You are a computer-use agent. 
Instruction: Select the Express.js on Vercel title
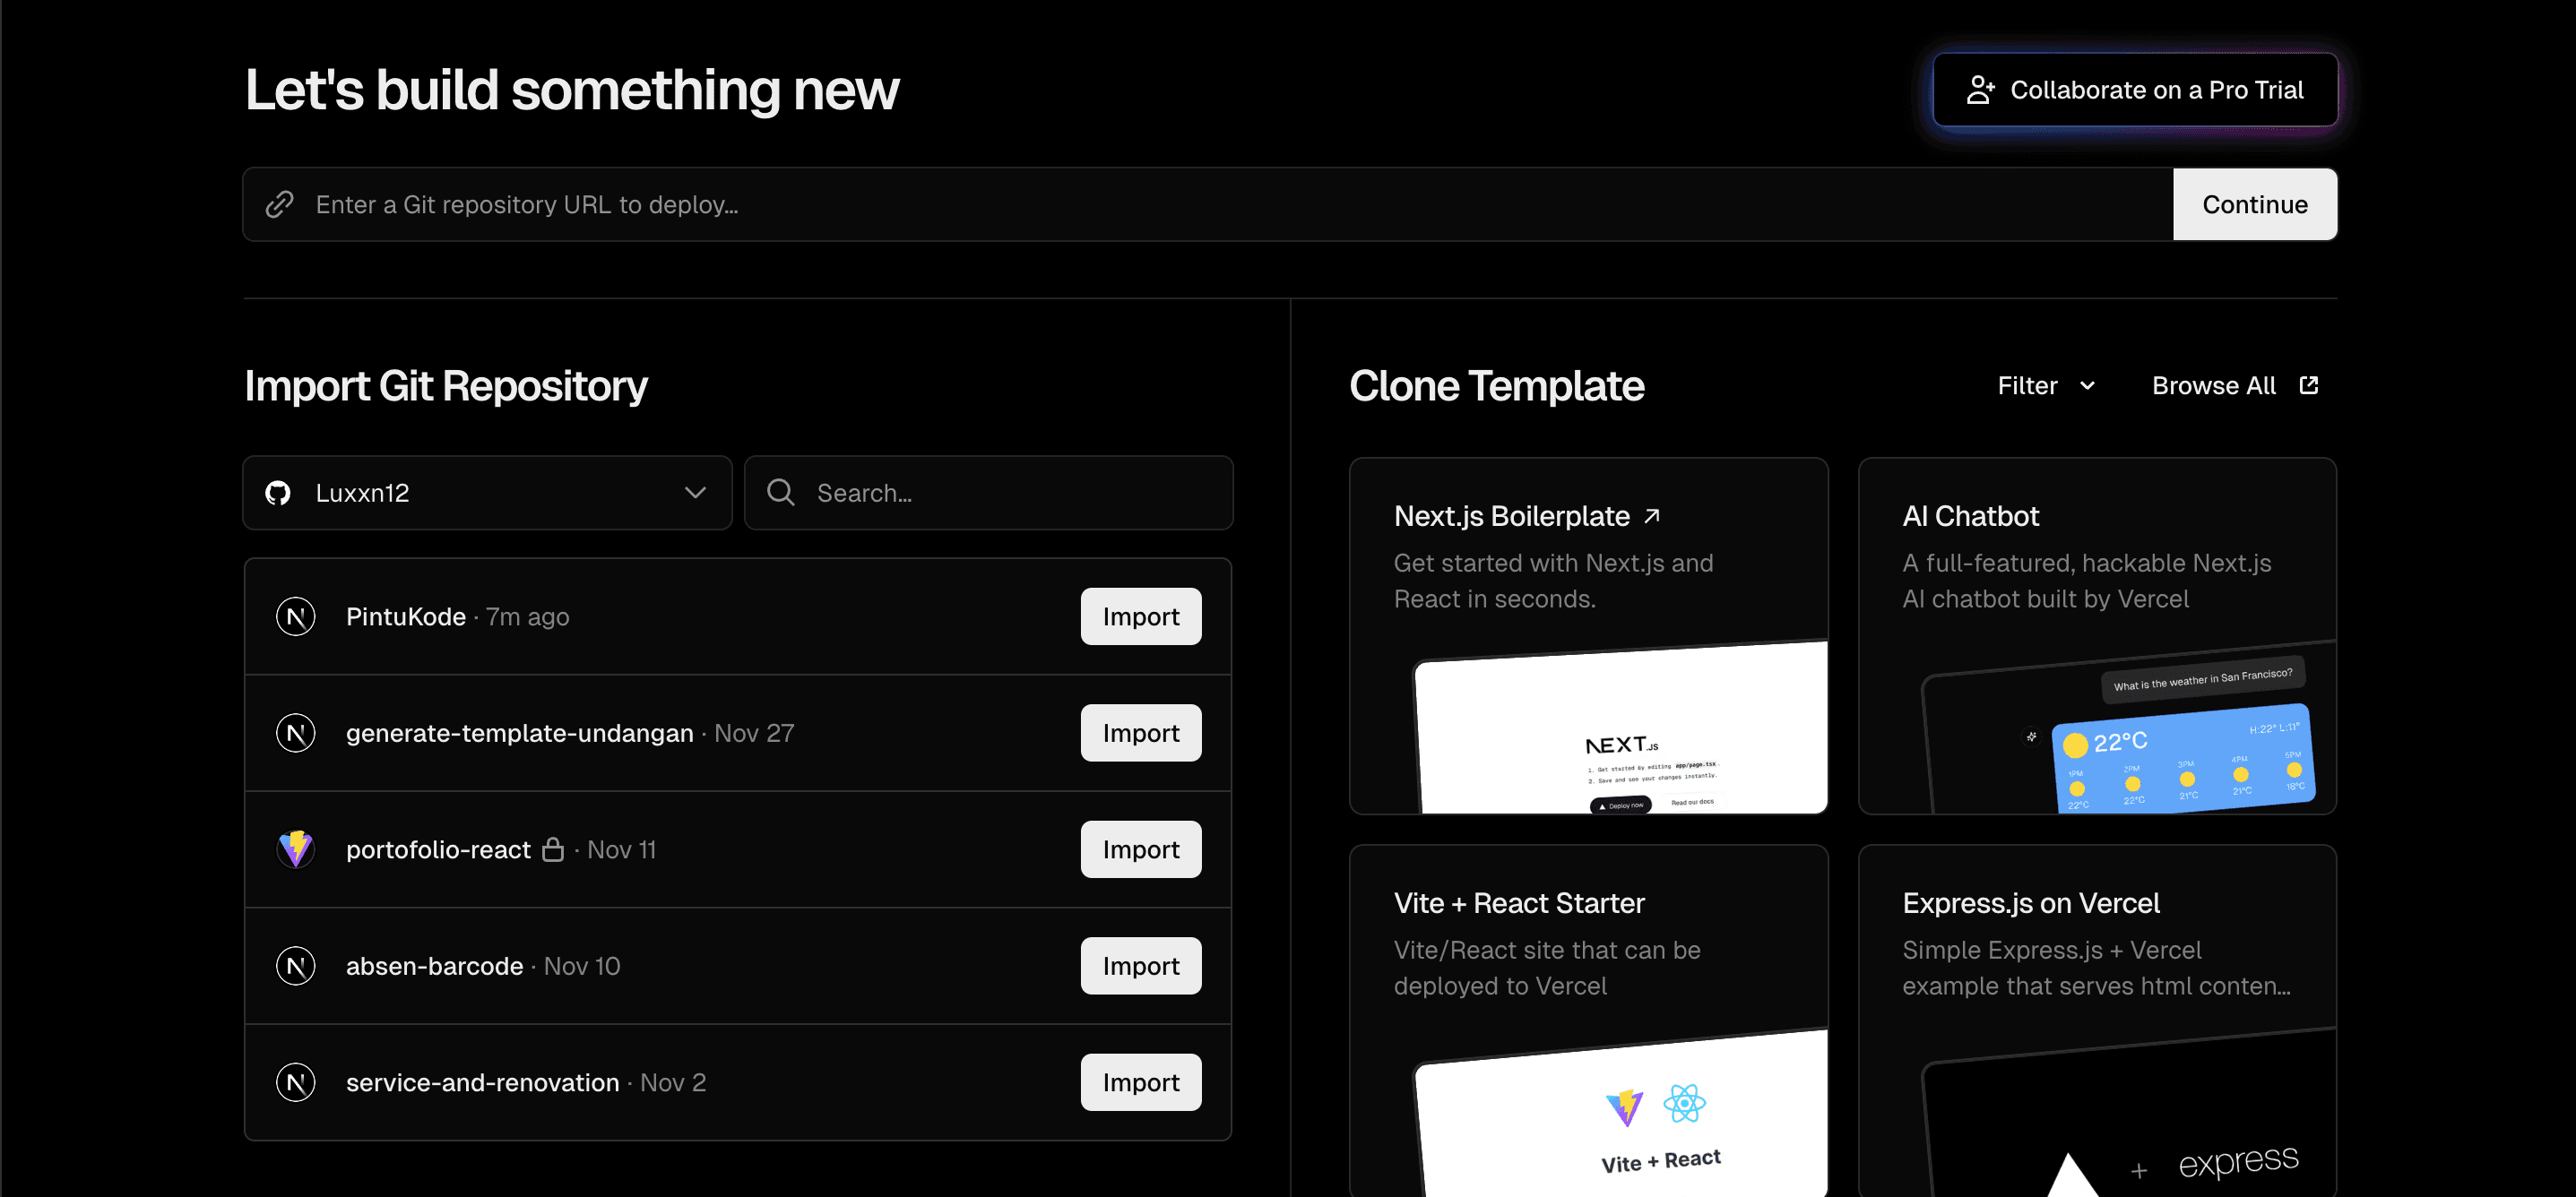[x=2031, y=903]
